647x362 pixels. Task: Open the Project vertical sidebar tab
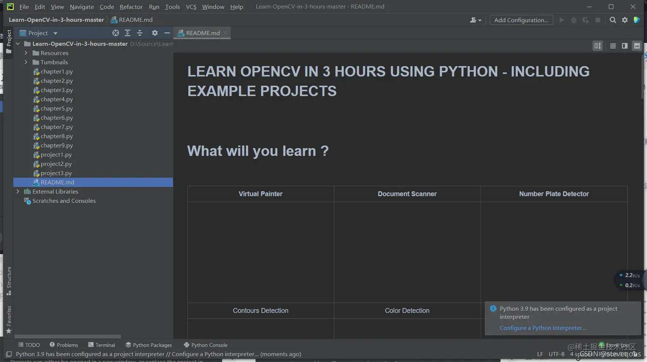[9, 41]
